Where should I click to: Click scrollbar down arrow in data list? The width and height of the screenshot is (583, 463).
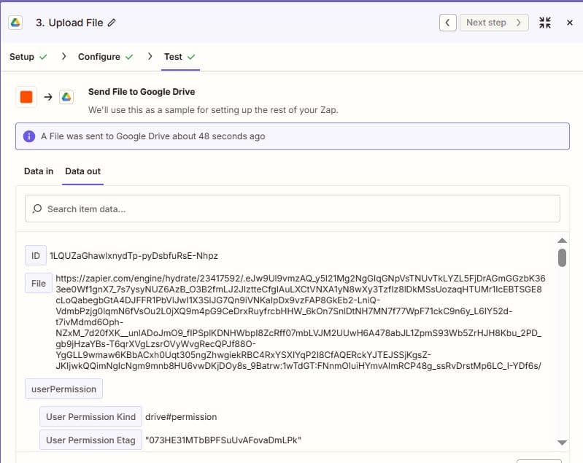pyautogui.click(x=562, y=443)
